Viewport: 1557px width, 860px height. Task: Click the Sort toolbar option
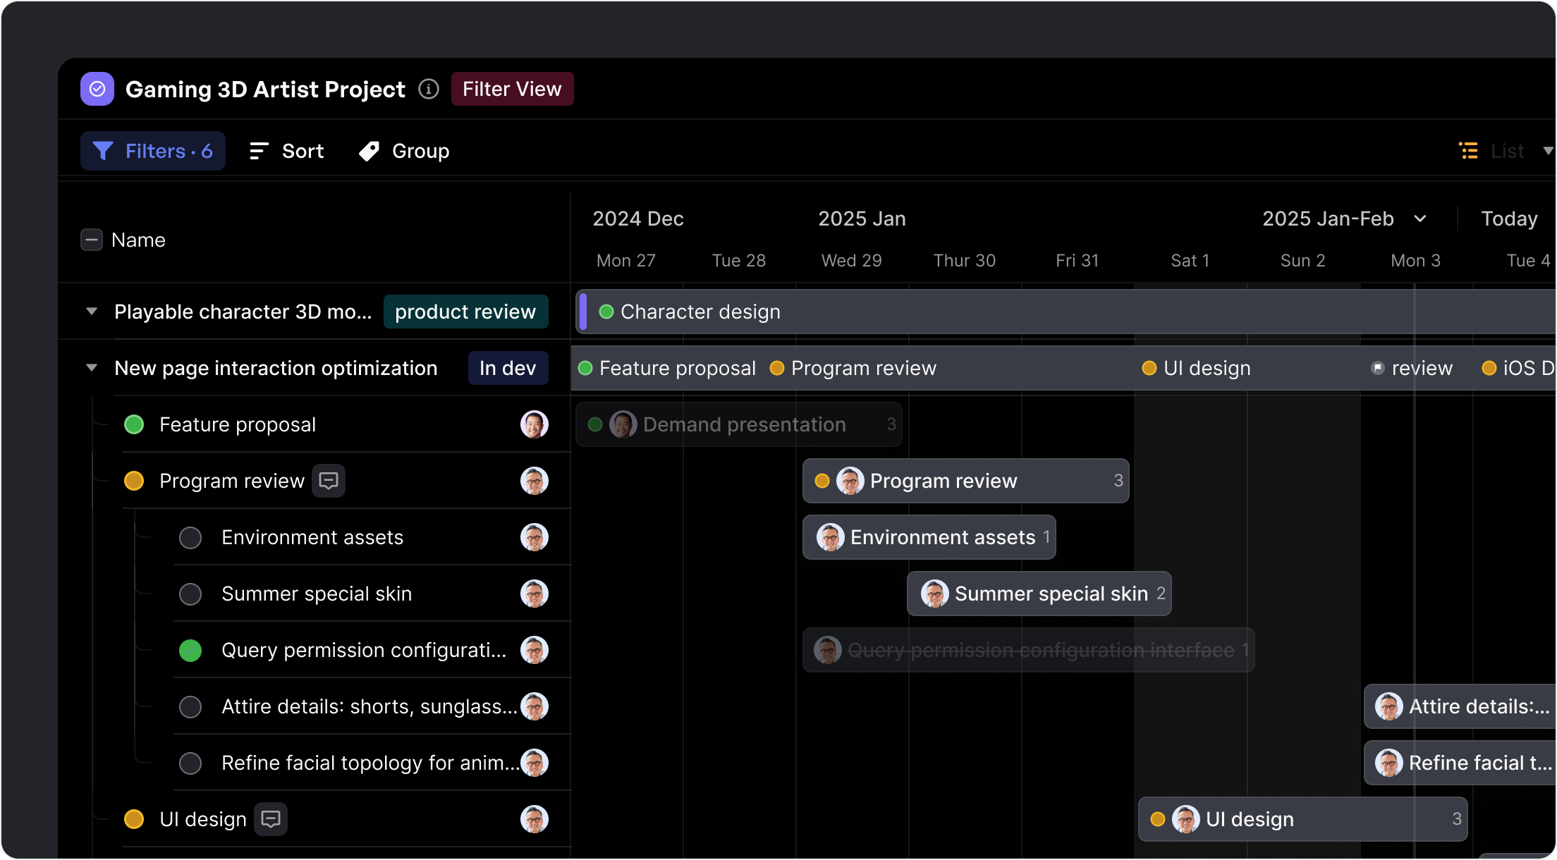point(287,151)
